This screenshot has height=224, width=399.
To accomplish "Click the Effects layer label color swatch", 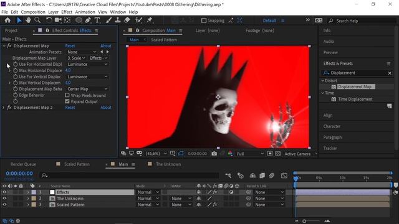I will [x=34, y=192].
